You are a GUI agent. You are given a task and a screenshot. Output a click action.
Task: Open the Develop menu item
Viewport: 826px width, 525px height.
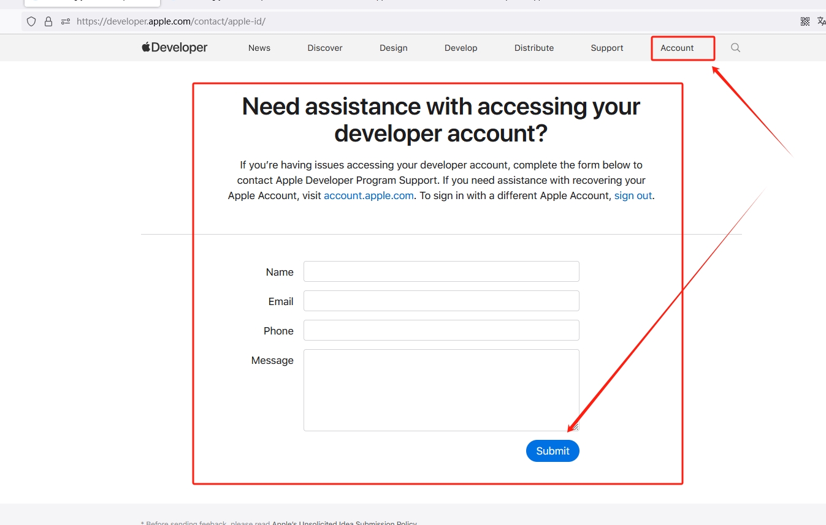click(x=461, y=48)
